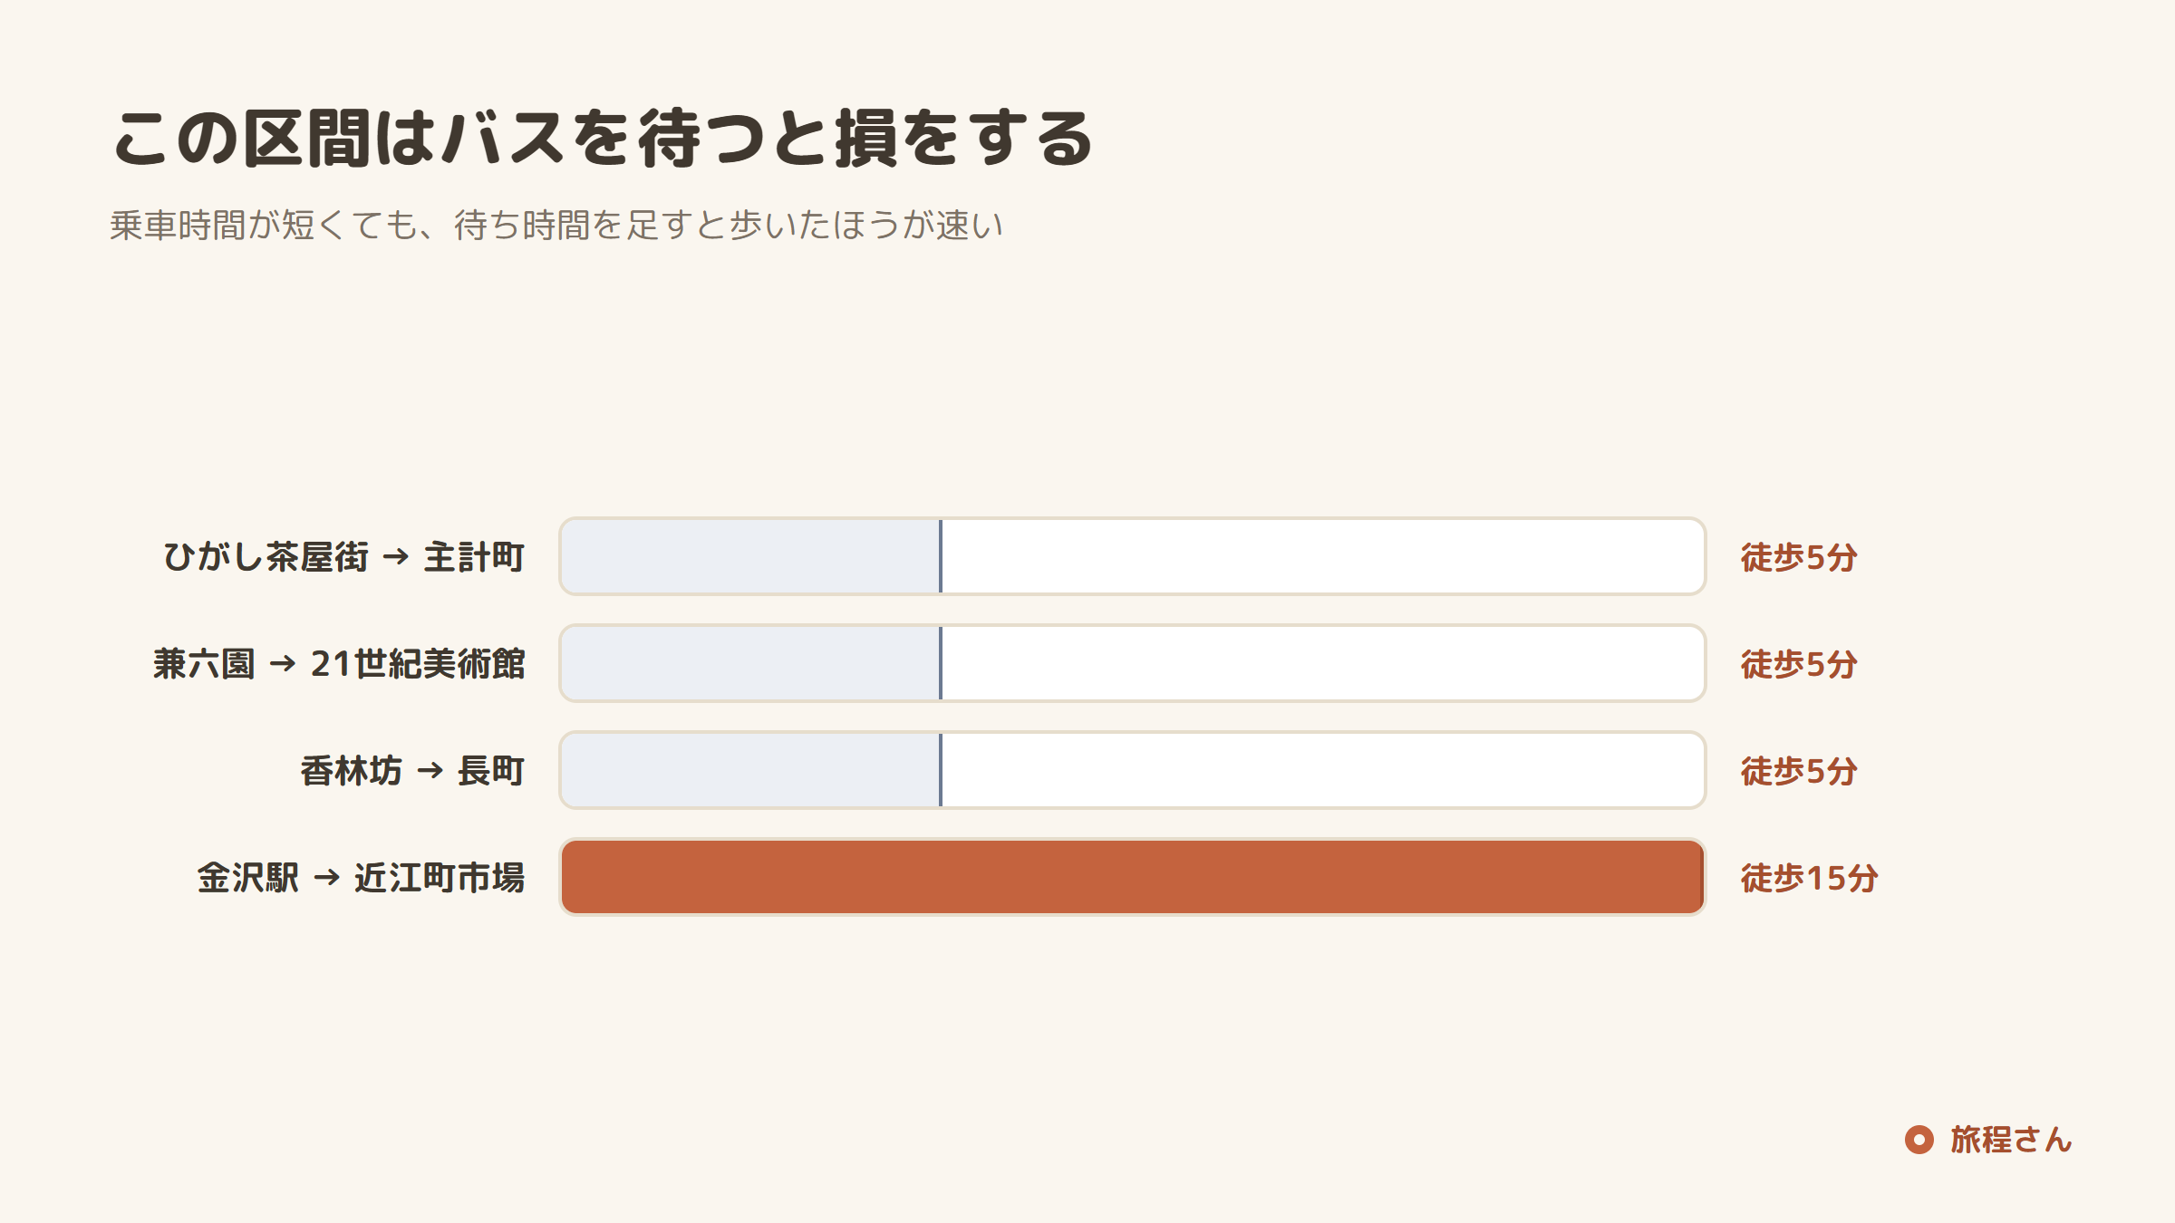
Task: Click 徒歩5分 beside 兼六園 row
Action: (x=1799, y=664)
